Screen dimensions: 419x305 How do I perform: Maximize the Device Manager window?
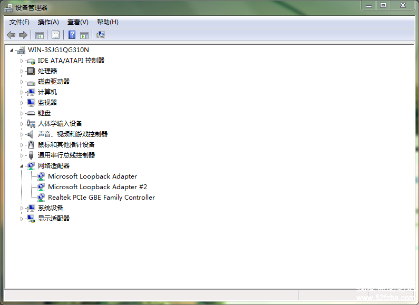pos(383,6)
